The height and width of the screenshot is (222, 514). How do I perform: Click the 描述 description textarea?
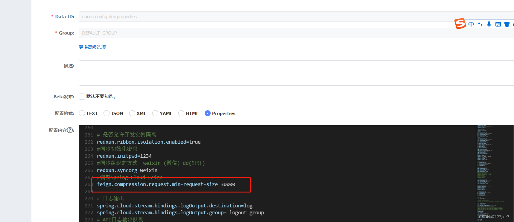tap(209, 73)
